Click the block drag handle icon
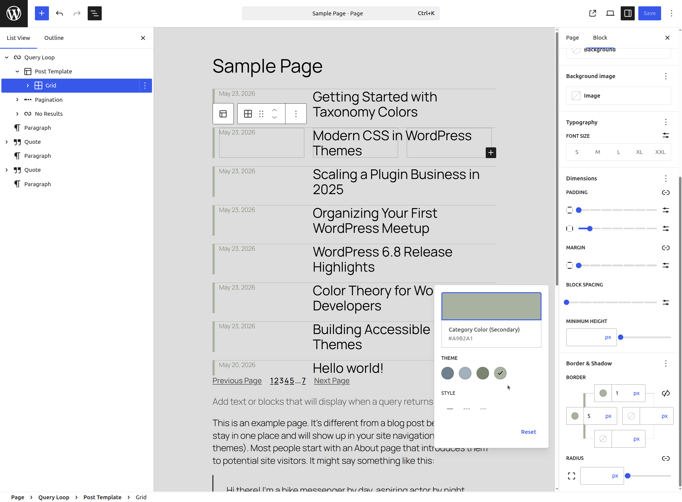This screenshot has height=502, width=682. (x=261, y=114)
